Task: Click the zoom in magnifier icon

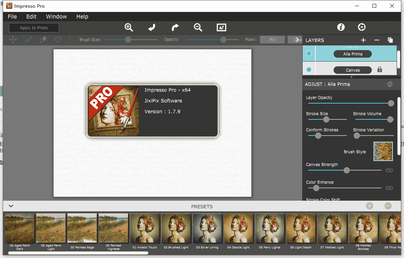Action: (129, 27)
